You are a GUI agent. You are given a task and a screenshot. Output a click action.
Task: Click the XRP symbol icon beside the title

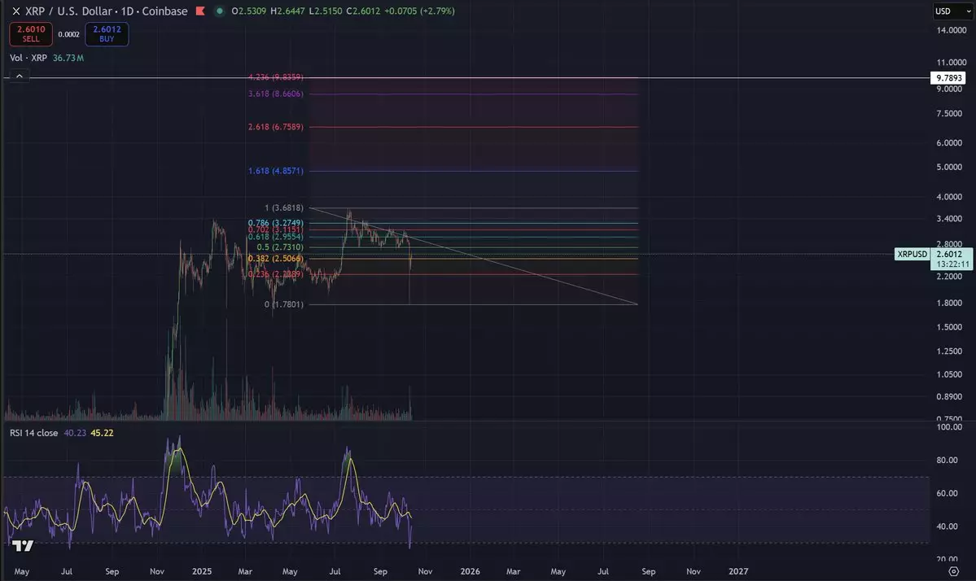tap(16, 11)
